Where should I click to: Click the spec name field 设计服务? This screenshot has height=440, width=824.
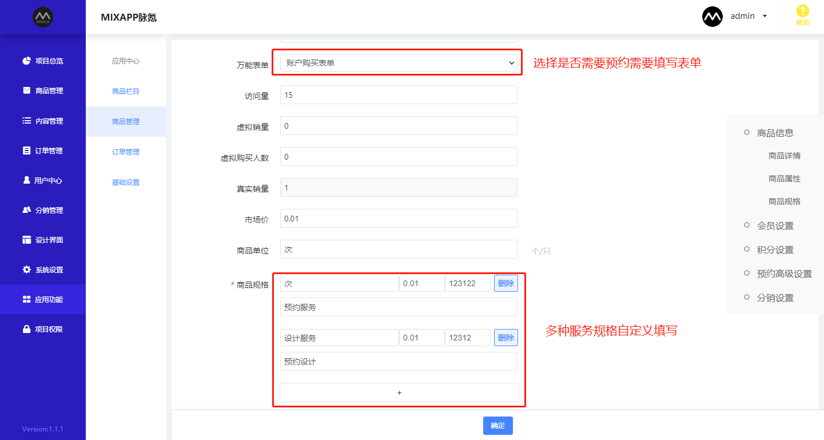pyautogui.click(x=340, y=338)
